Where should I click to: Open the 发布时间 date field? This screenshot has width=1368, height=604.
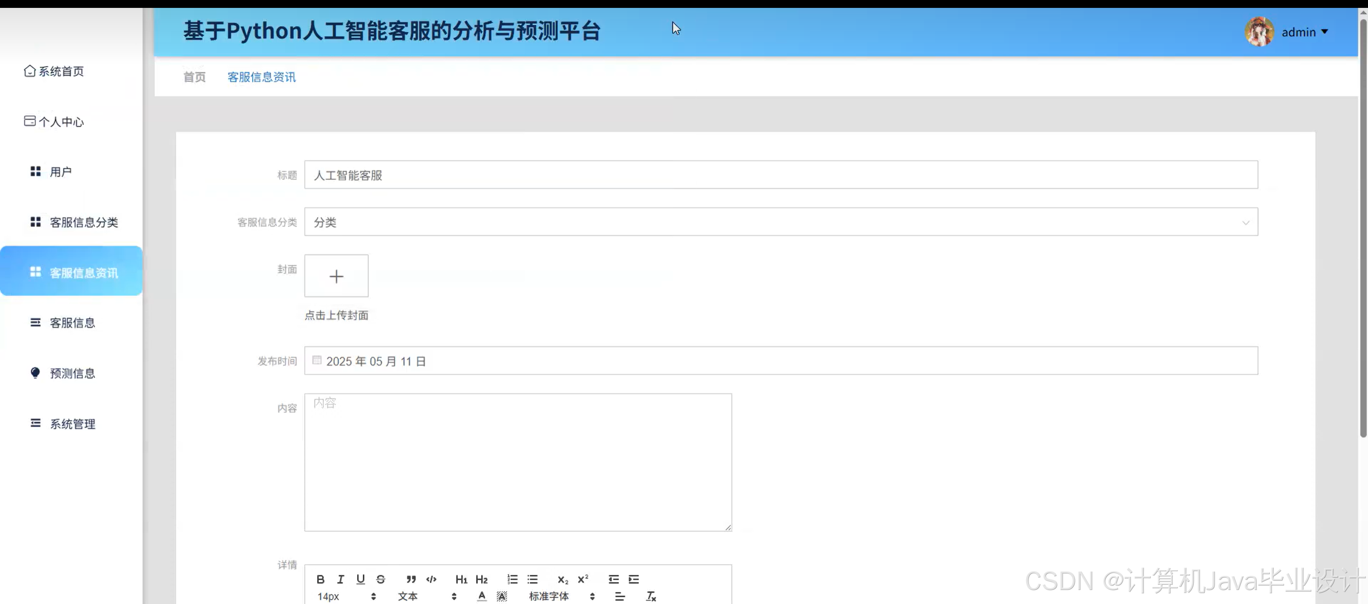point(781,361)
